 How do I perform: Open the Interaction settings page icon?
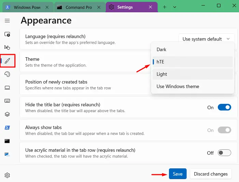pos(7,47)
